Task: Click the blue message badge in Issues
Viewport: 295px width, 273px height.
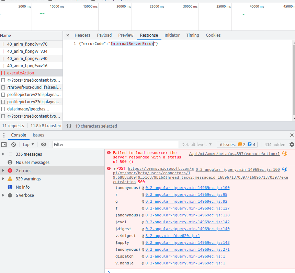Action: coord(251,144)
